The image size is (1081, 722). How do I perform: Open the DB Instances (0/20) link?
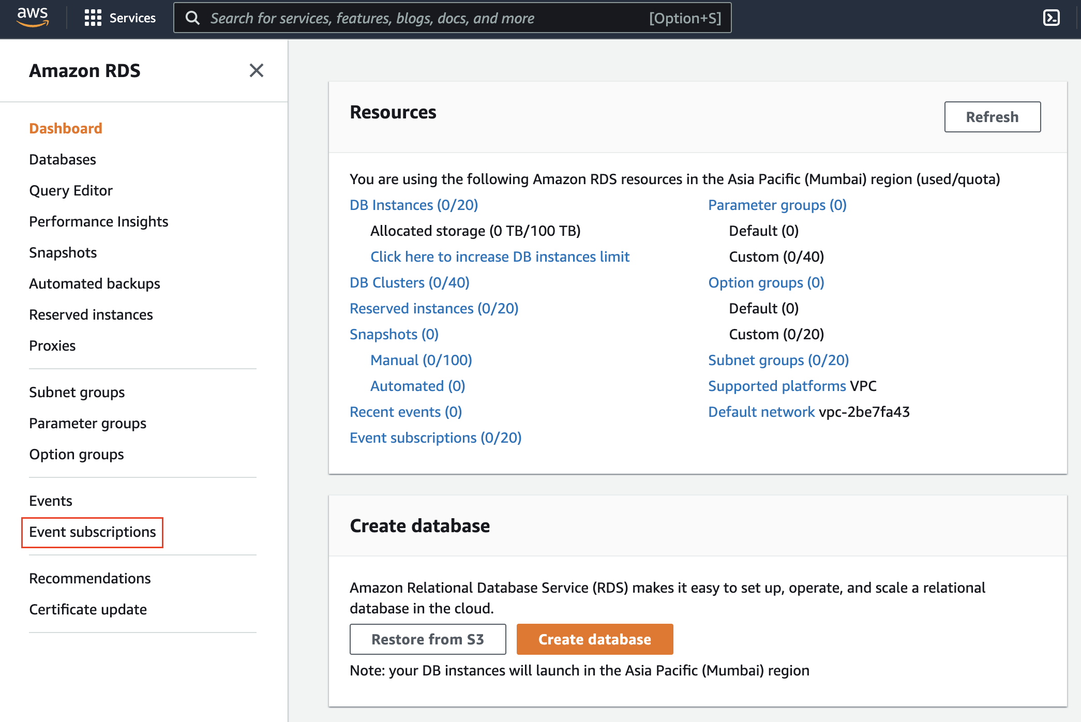[x=413, y=205]
